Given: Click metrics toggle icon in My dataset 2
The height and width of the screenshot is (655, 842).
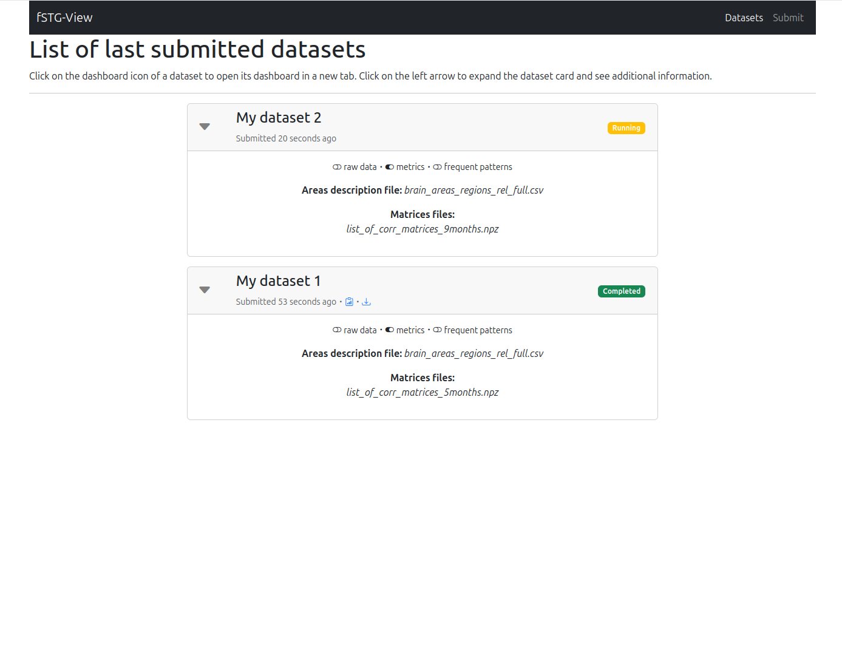Looking at the screenshot, I should tap(390, 167).
